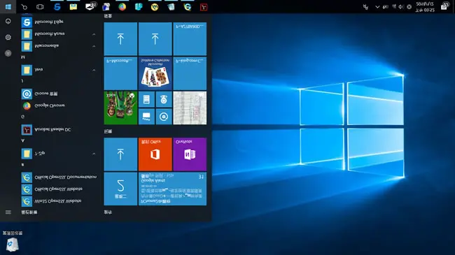Expand the Macromedia folder chevron
This screenshot has width=455, height=255.
pyautogui.click(x=94, y=46)
